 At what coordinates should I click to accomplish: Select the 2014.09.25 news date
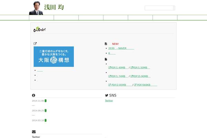pos(38,110)
